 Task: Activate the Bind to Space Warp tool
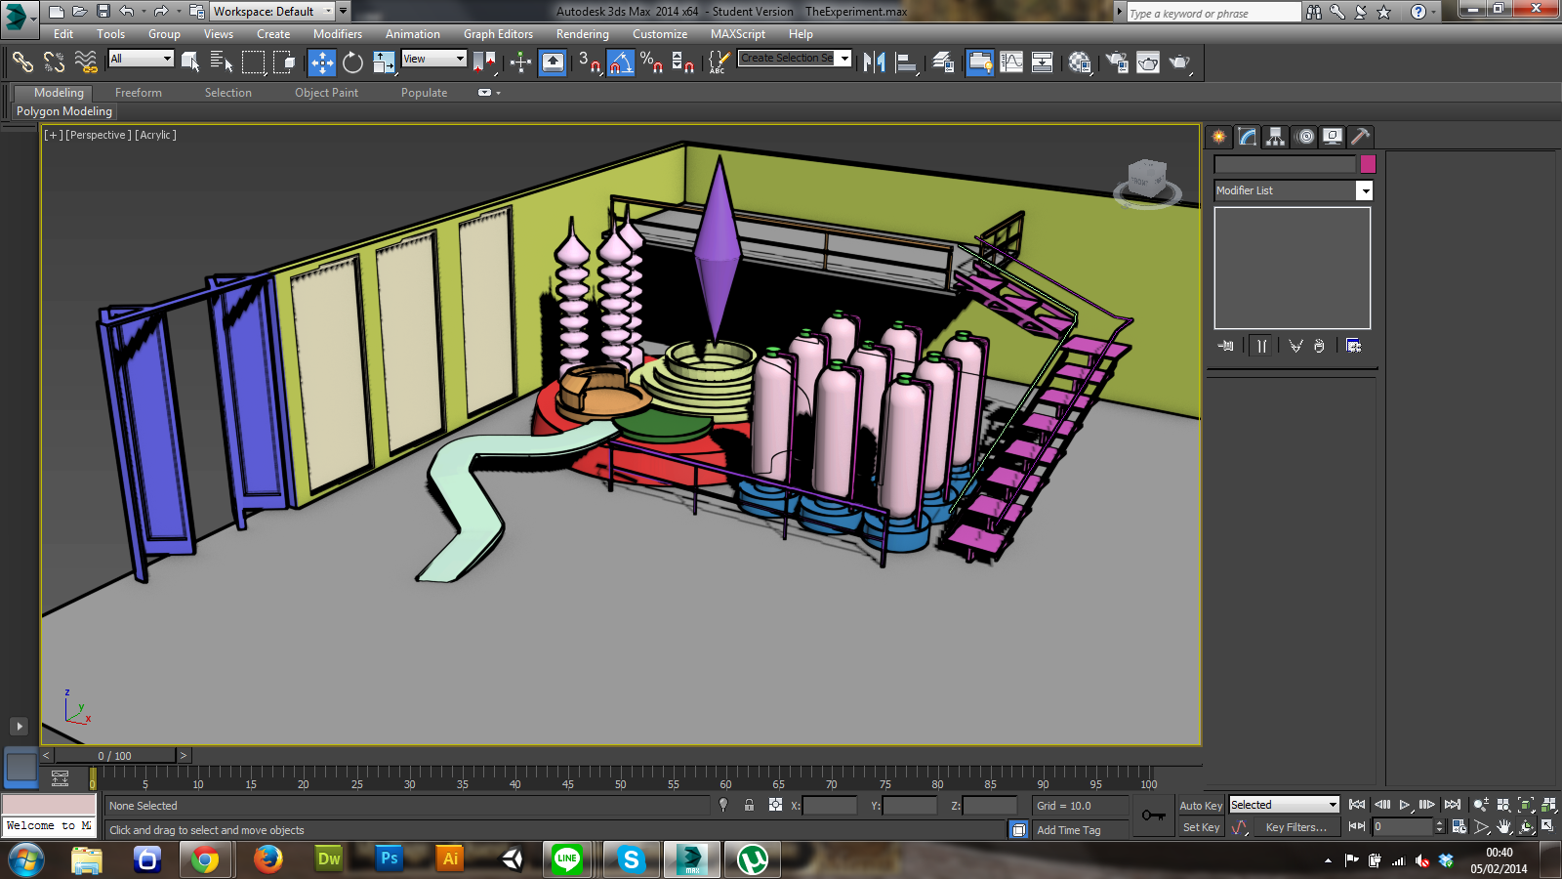tap(86, 63)
